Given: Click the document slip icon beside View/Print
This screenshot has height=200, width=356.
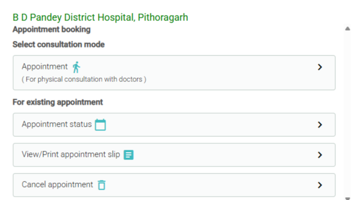Looking at the screenshot, I should point(128,155).
